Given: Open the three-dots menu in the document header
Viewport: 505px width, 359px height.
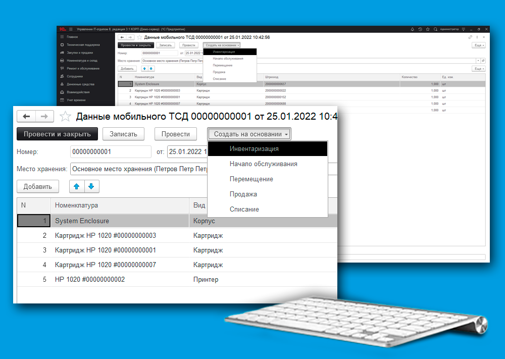Looking at the screenshot, I should tap(477, 37).
